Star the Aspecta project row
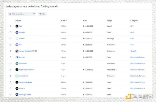Image resolution: width=156 pixels, height=102 pixels. tap(10, 88)
